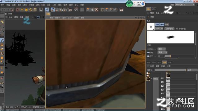Click the undo arrow in top toolbar
The image size is (198, 111).
pyautogui.click(x=3, y=10)
